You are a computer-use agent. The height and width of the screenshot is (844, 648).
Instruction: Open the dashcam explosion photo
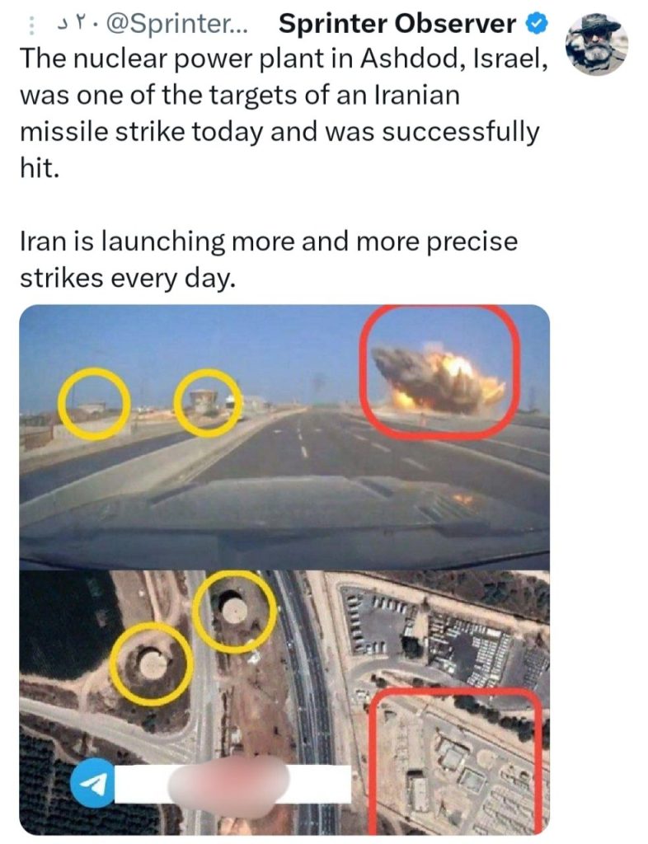tap(284, 437)
